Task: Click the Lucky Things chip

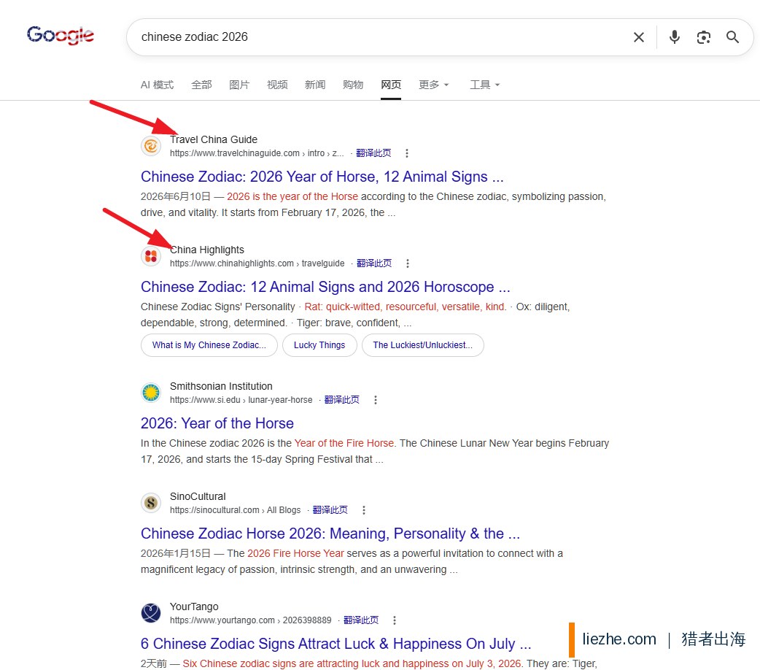Action: coord(319,345)
